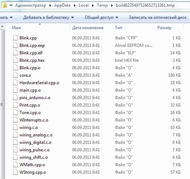The image size is (190, 179).
Task: Select the file Blink.cpp.o
Action: 30,68
